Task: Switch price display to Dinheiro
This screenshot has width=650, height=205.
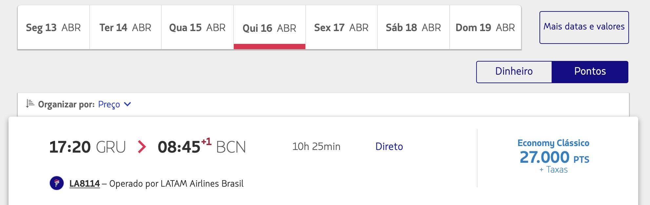Action: 514,72
